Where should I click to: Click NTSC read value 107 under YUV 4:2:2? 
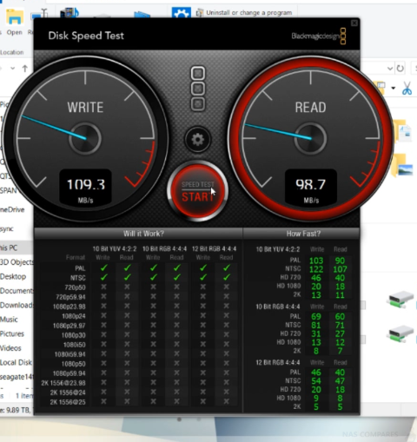[x=340, y=269]
